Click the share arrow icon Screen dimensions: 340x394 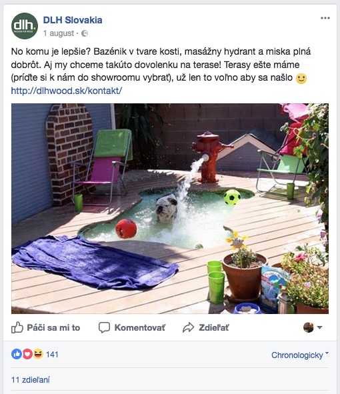(x=188, y=327)
